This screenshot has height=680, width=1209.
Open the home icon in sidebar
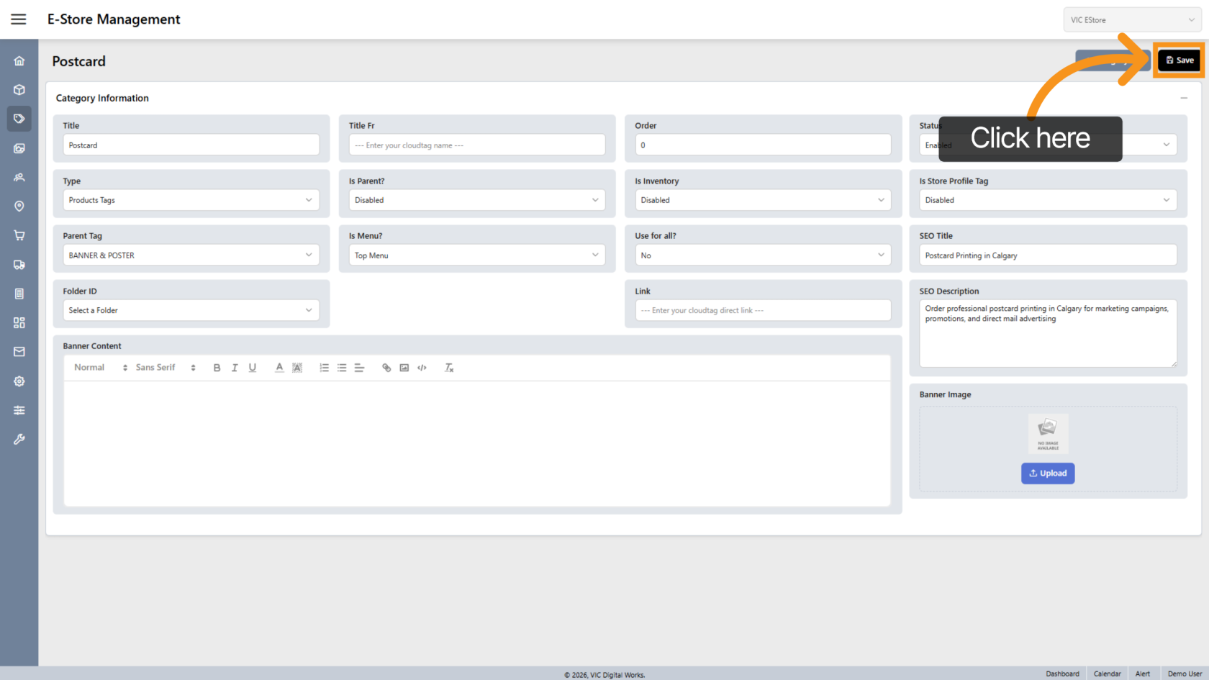coord(19,61)
